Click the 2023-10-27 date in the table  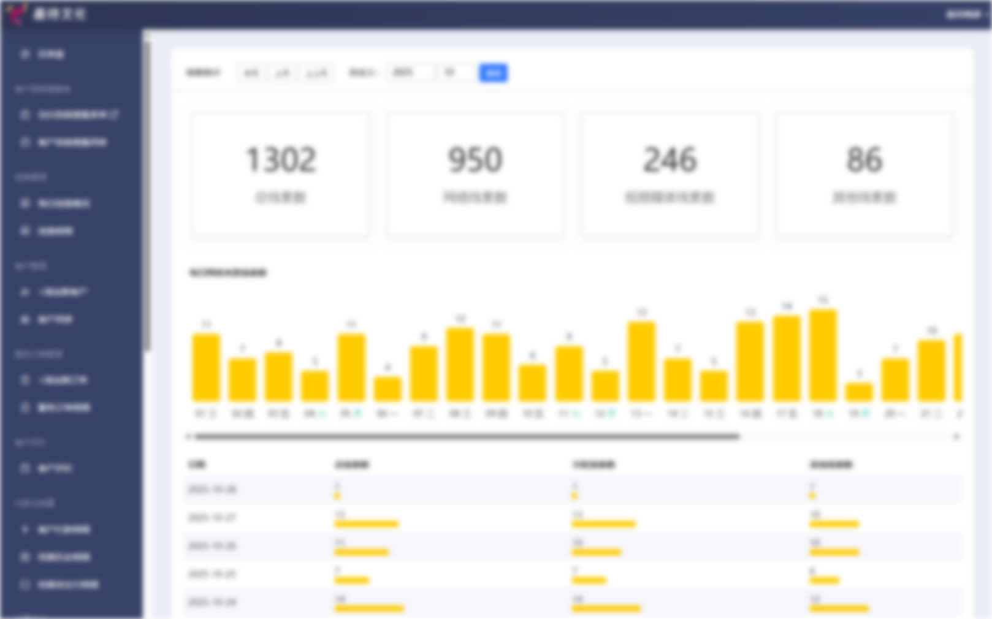[212, 518]
